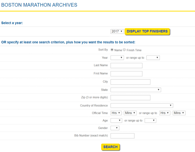Open the Gender dropdown
The height and width of the screenshot is (152, 195).
[x=115, y=128]
